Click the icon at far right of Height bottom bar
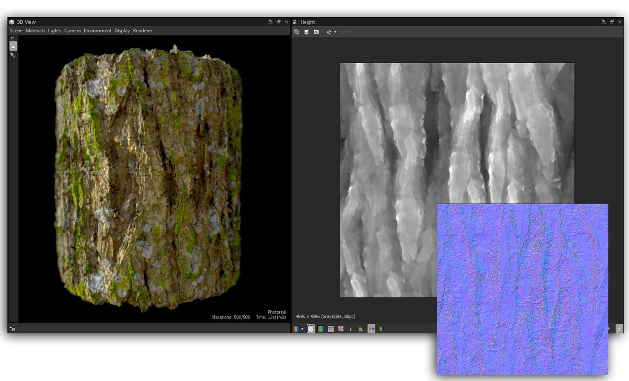 [x=619, y=329]
